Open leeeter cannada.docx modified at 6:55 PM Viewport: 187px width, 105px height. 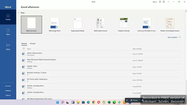[x=101, y=87]
